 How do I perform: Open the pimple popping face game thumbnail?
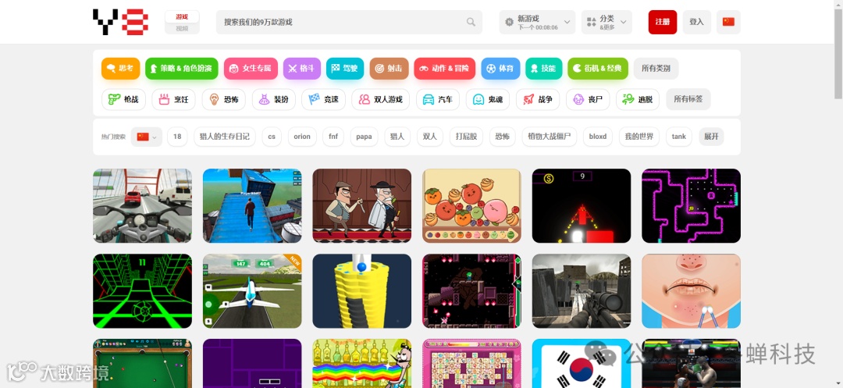point(692,291)
